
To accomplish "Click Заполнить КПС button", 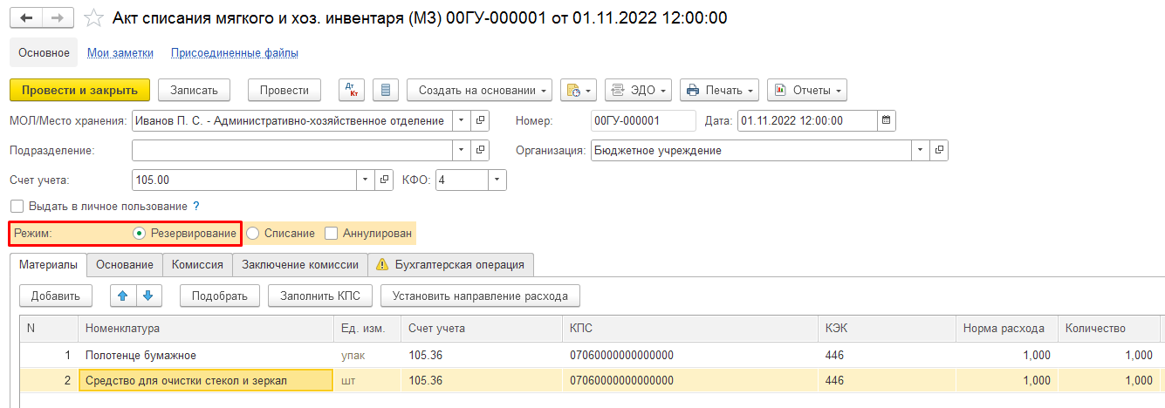I will coord(320,296).
